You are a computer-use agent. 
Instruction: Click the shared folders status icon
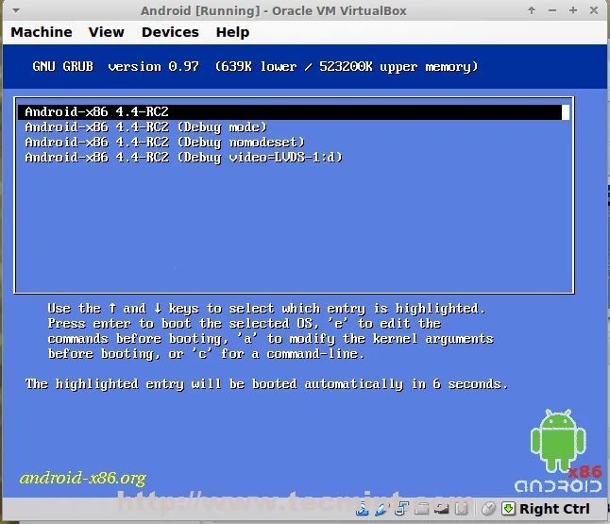click(x=422, y=509)
